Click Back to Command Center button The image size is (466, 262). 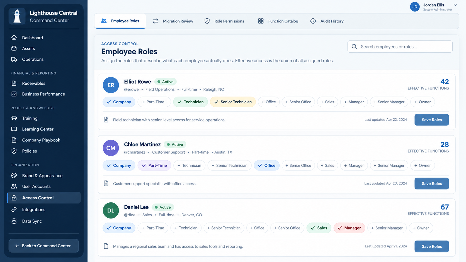(43, 246)
